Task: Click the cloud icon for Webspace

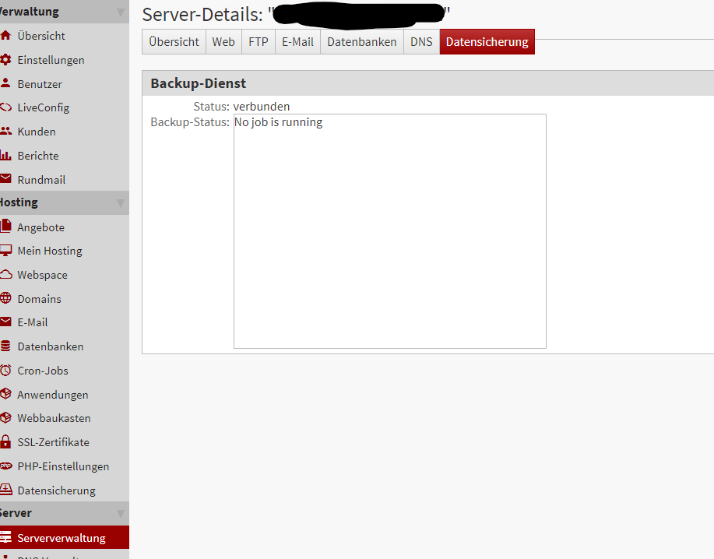Action: (x=6, y=275)
